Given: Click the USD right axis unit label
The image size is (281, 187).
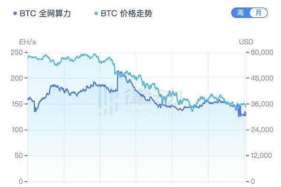Looking at the screenshot, I should pos(246,42).
